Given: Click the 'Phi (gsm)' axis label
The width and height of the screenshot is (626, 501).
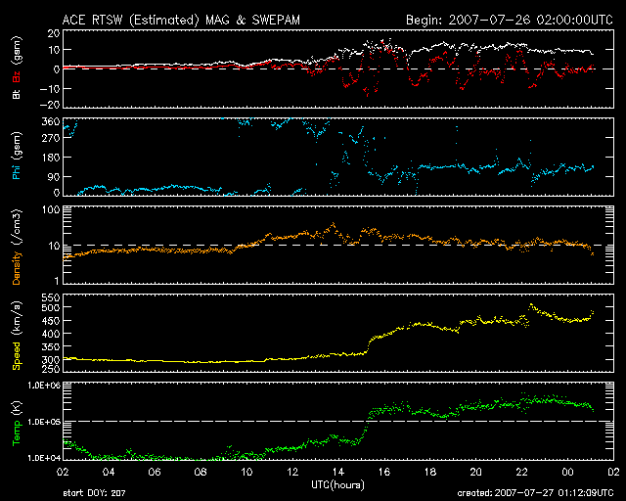Looking at the screenshot, I should pyautogui.click(x=17, y=156).
